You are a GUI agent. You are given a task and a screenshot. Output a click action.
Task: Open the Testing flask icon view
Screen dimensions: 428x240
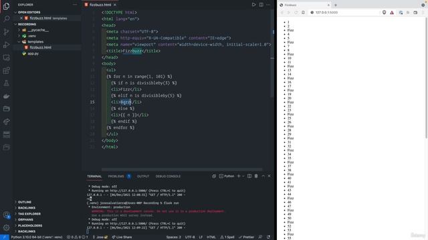pos(6,83)
